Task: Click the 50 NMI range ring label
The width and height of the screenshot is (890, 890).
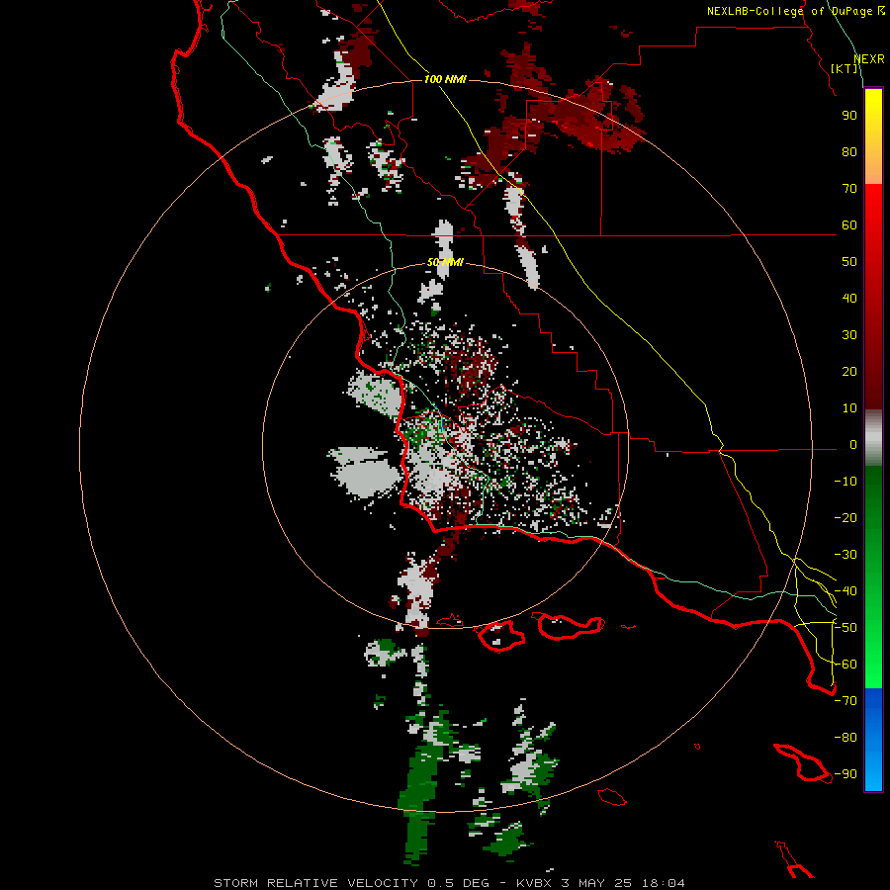Action: coord(445,262)
